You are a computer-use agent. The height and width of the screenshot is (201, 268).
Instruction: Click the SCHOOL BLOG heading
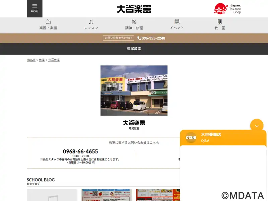(x=41, y=180)
